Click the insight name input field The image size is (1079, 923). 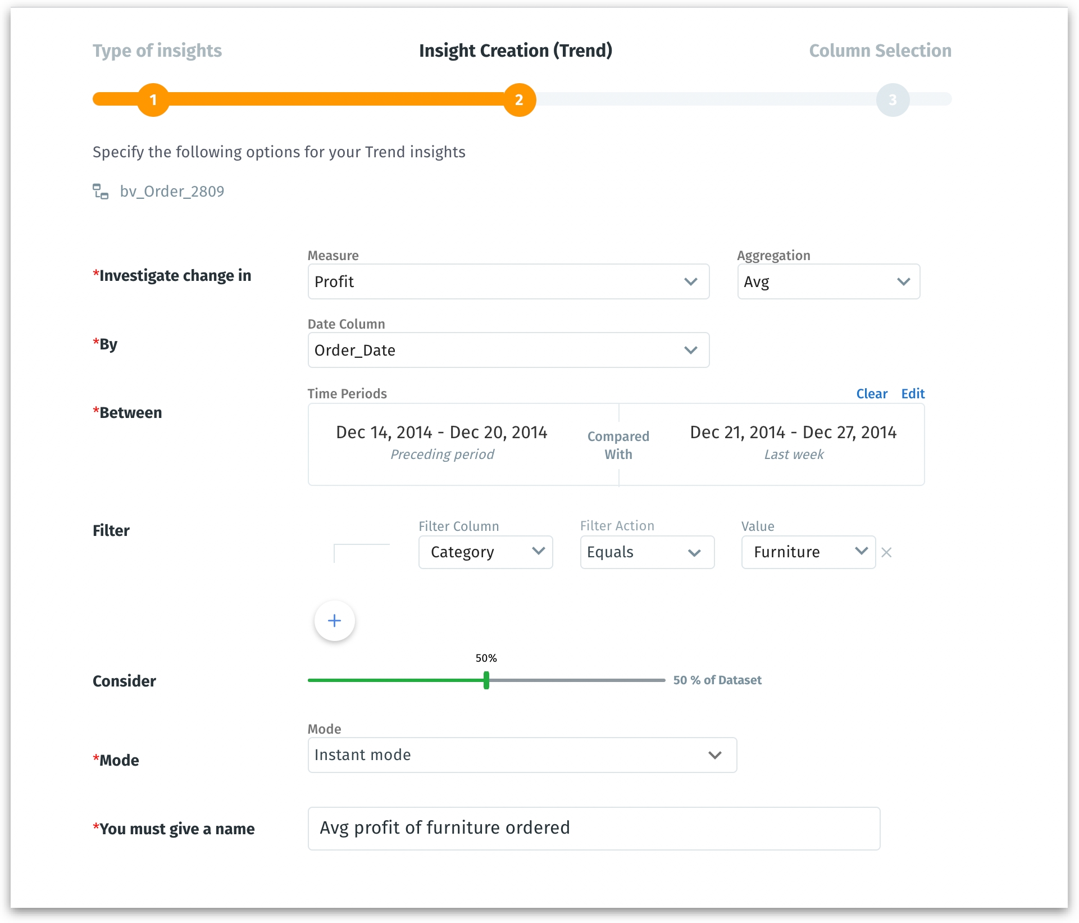(593, 828)
